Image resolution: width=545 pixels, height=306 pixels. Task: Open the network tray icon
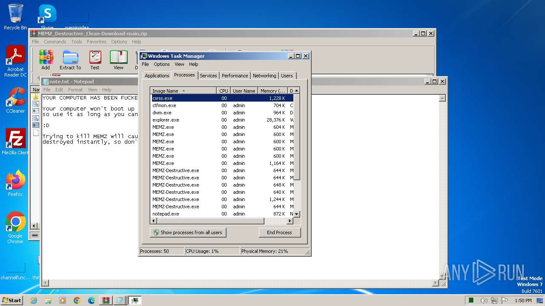point(495,300)
